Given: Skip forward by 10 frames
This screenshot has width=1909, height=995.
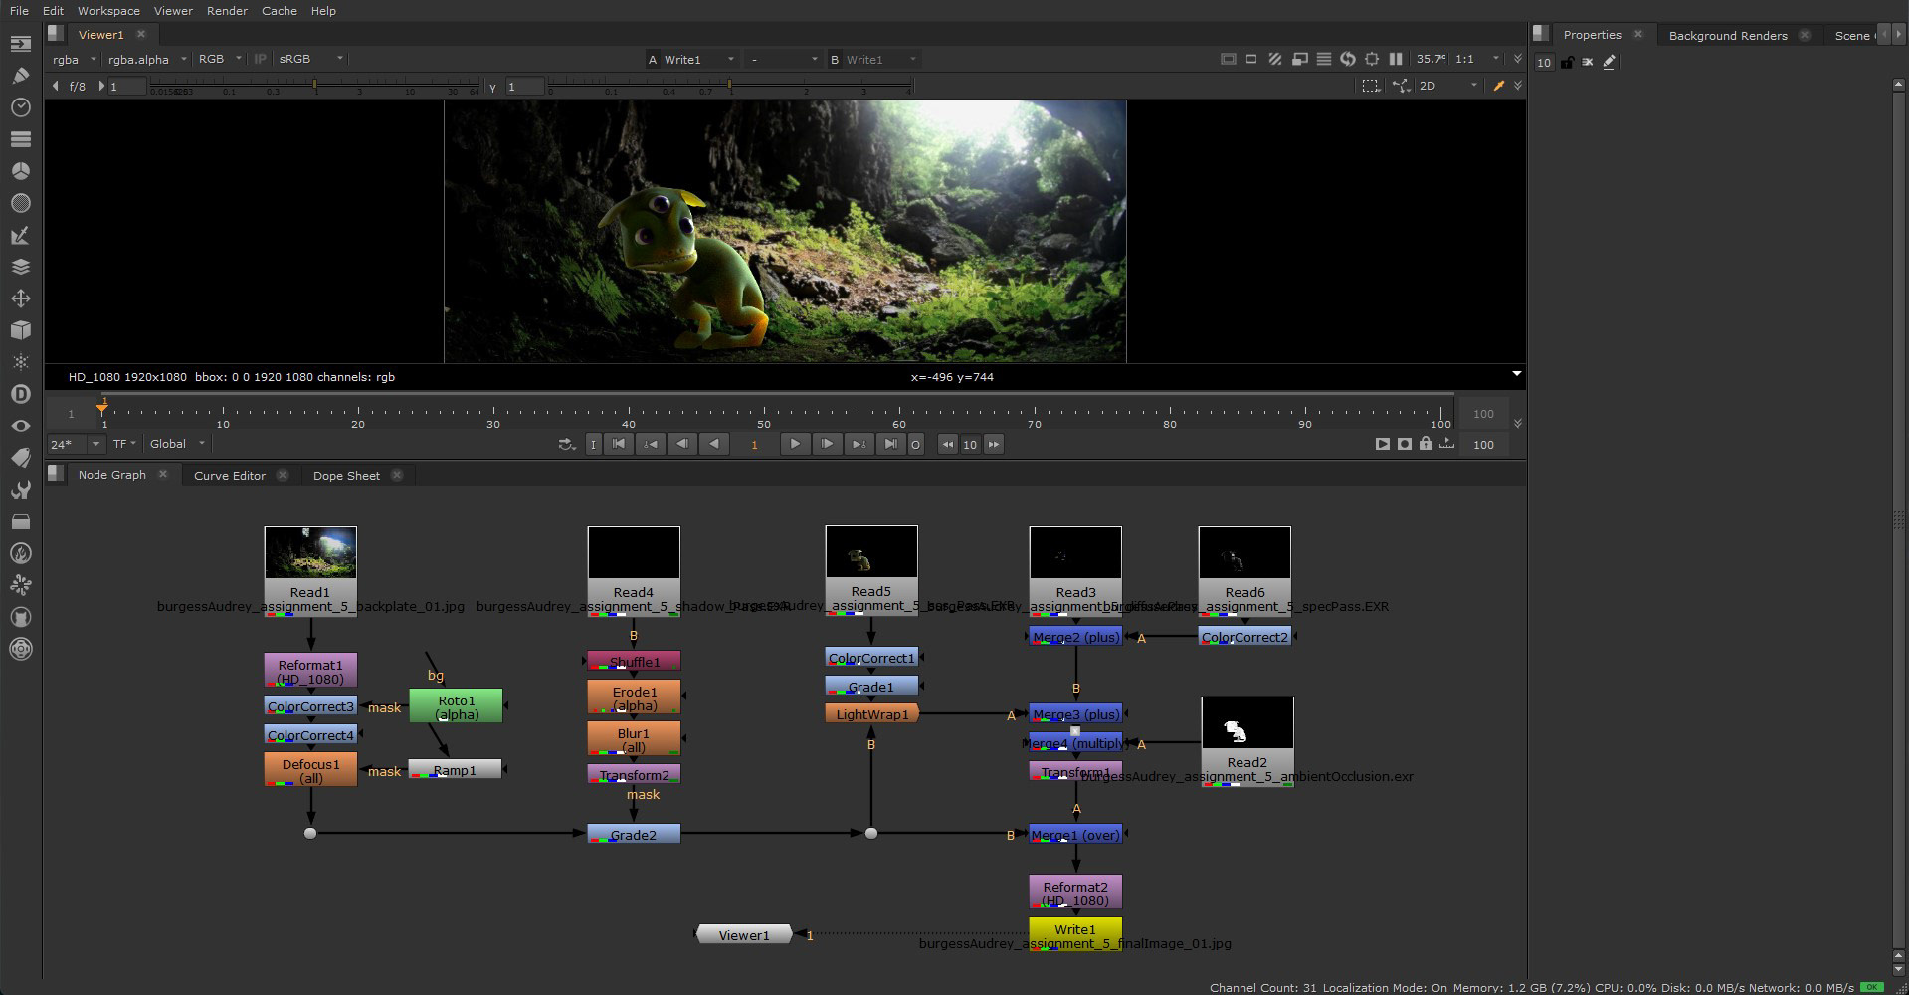Looking at the screenshot, I should [994, 444].
